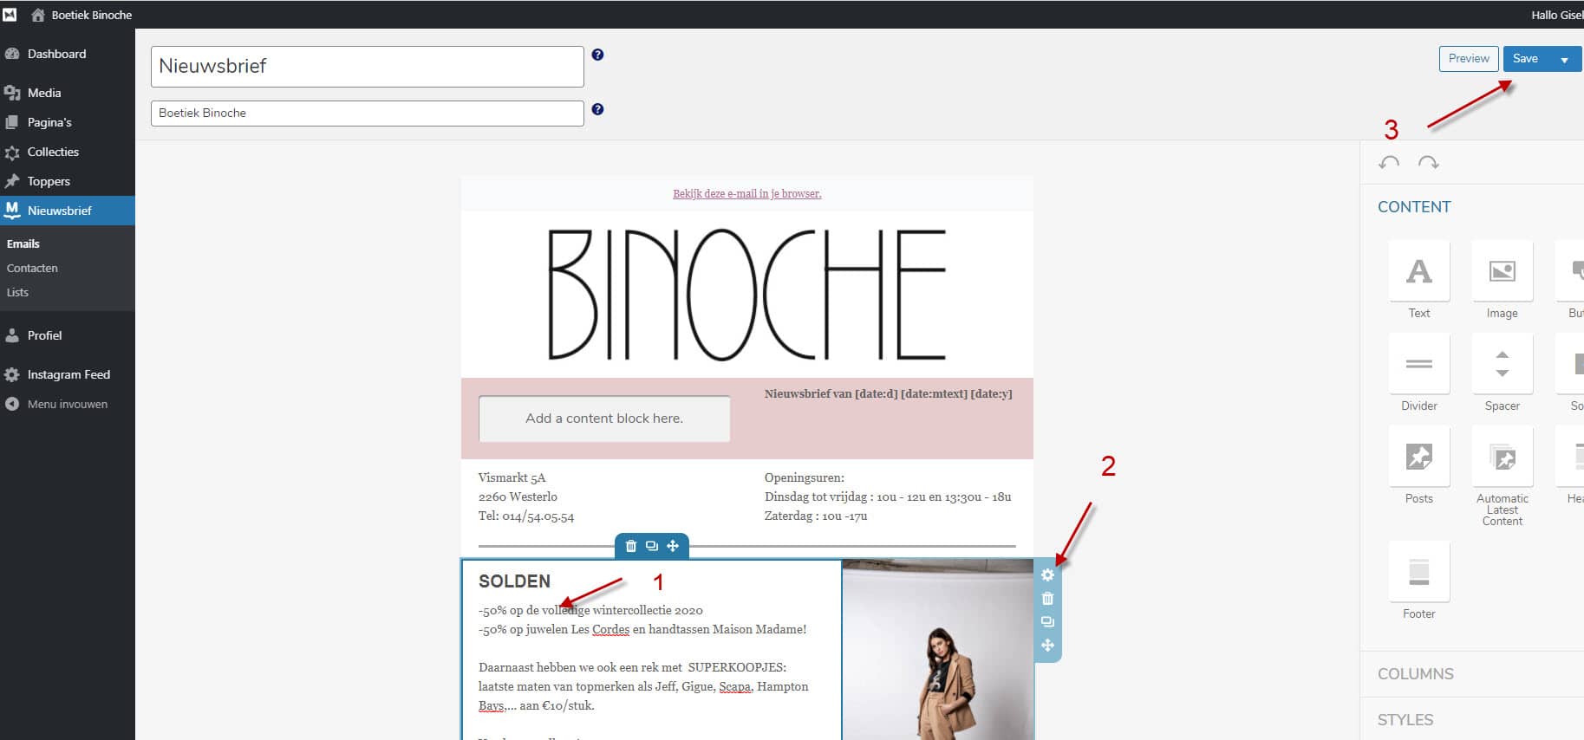
Task: Duplicate block via copy icon beside model image
Action: (x=1047, y=622)
